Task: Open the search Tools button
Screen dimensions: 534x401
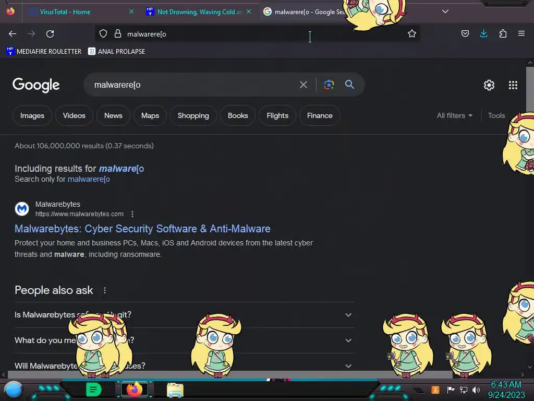Action: tap(496, 115)
